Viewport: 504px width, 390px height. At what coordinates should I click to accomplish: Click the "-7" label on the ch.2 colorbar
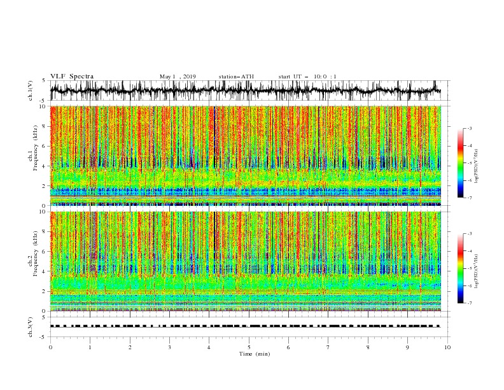pyautogui.click(x=469, y=303)
